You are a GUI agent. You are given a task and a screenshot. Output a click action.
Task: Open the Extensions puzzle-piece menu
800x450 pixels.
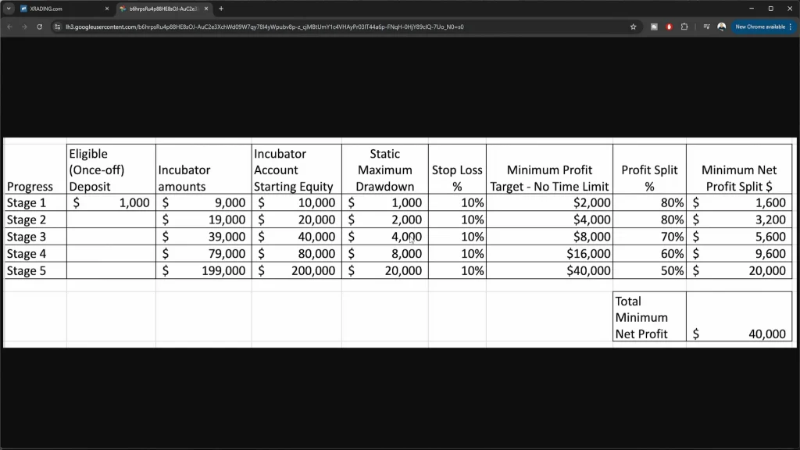pos(684,27)
